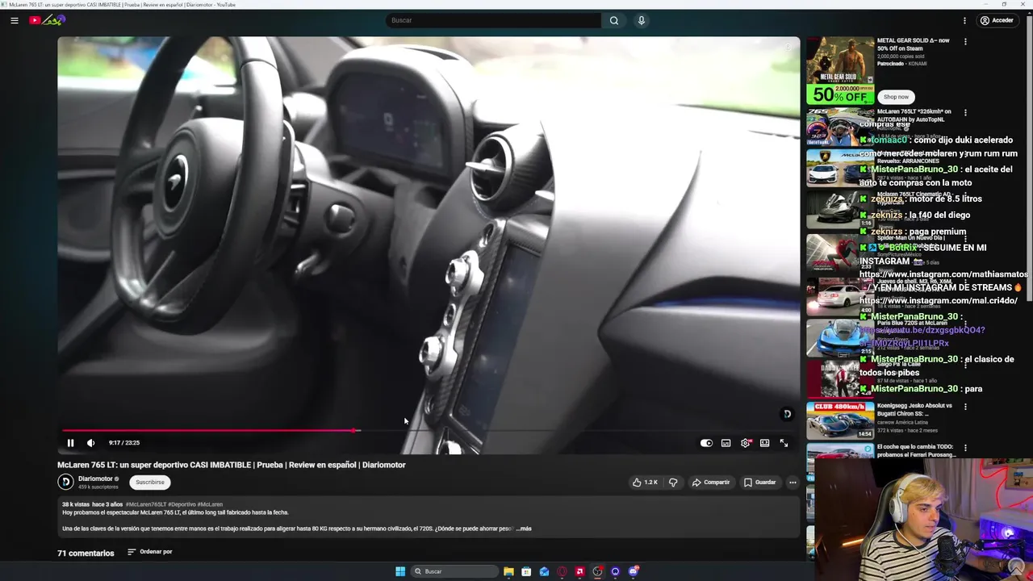Screen dimensions: 1033x581
Task: Open the YouTube settings three-dot menu near Acceder
Action: (x=964, y=20)
